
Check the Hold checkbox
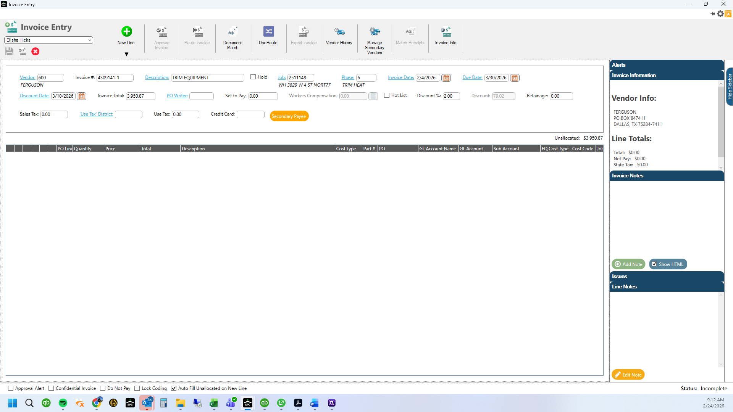click(x=253, y=77)
